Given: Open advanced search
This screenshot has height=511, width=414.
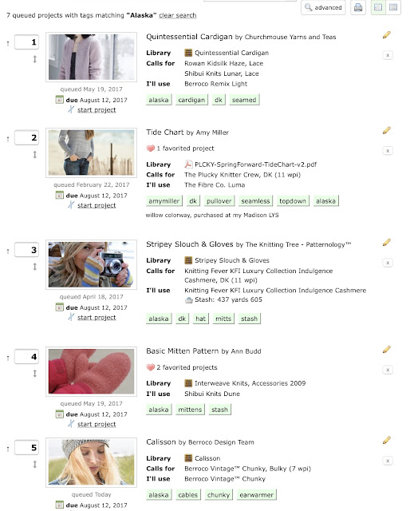Looking at the screenshot, I should 323,7.
